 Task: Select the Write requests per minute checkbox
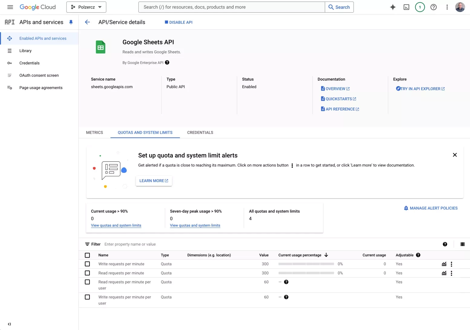click(87, 264)
